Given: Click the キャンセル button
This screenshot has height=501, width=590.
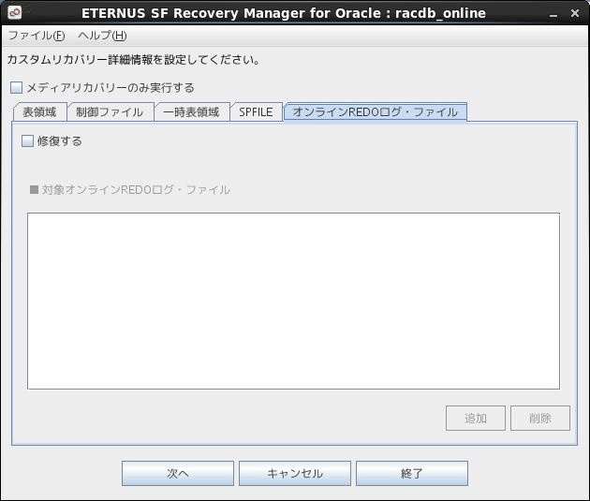Looking at the screenshot, I should click(295, 473).
